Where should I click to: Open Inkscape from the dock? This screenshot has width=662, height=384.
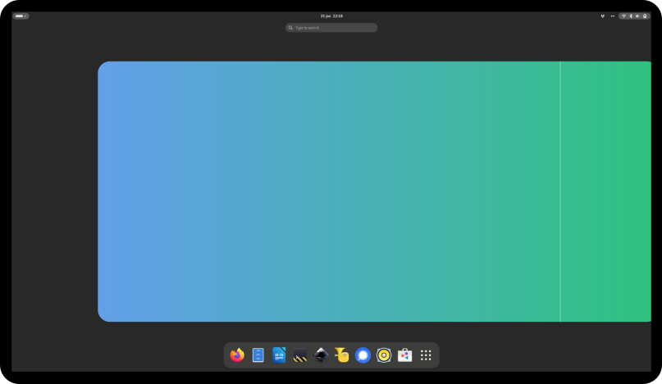[321, 355]
